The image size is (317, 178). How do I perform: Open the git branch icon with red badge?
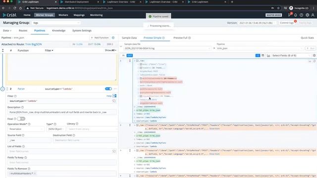[289, 15]
